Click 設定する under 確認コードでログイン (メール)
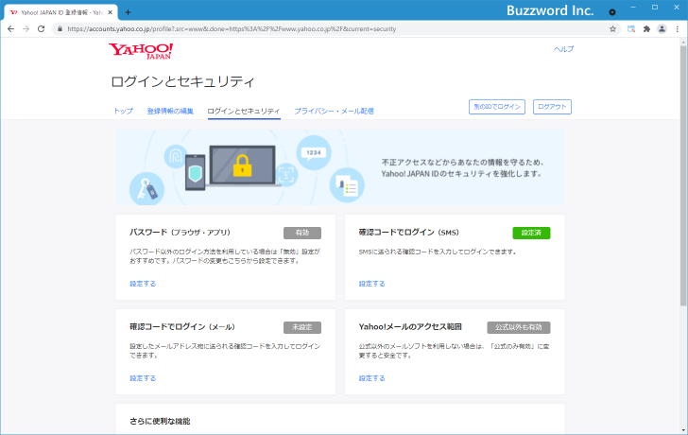 point(143,378)
